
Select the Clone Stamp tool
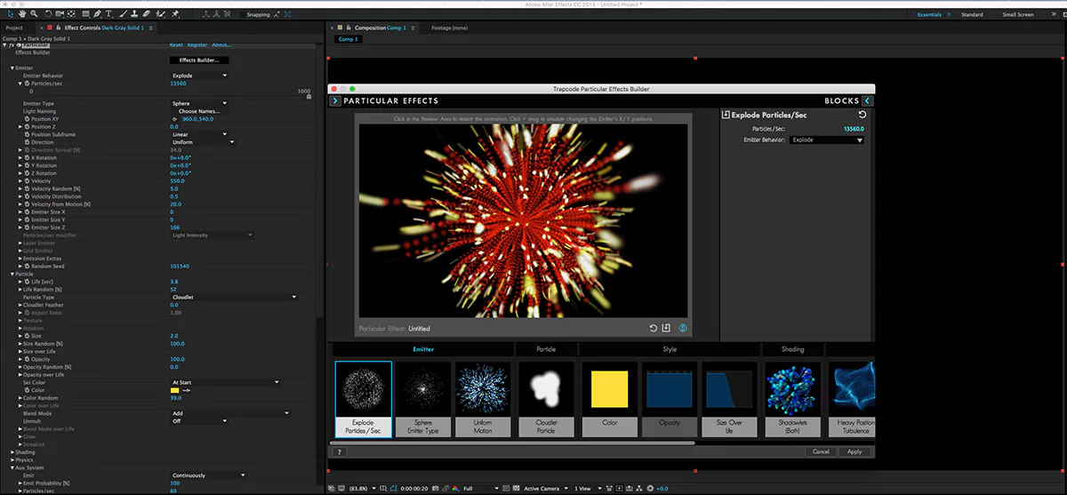pyautogui.click(x=135, y=14)
